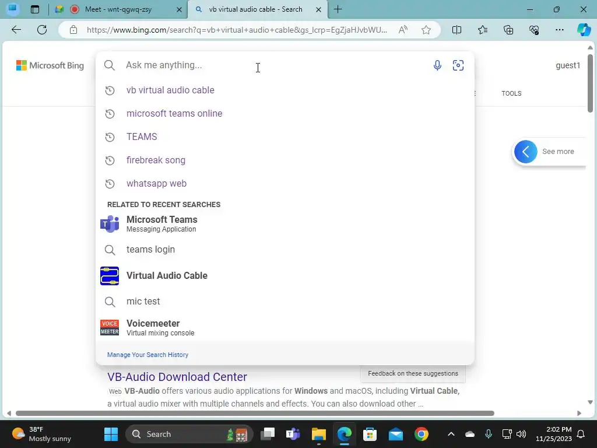Turn on Read aloud in address bar
597x448 pixels.
403,30
